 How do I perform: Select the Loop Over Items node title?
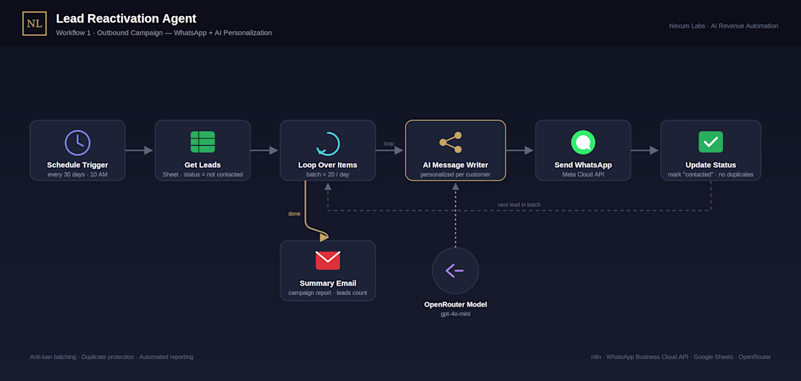pos(328,165)
